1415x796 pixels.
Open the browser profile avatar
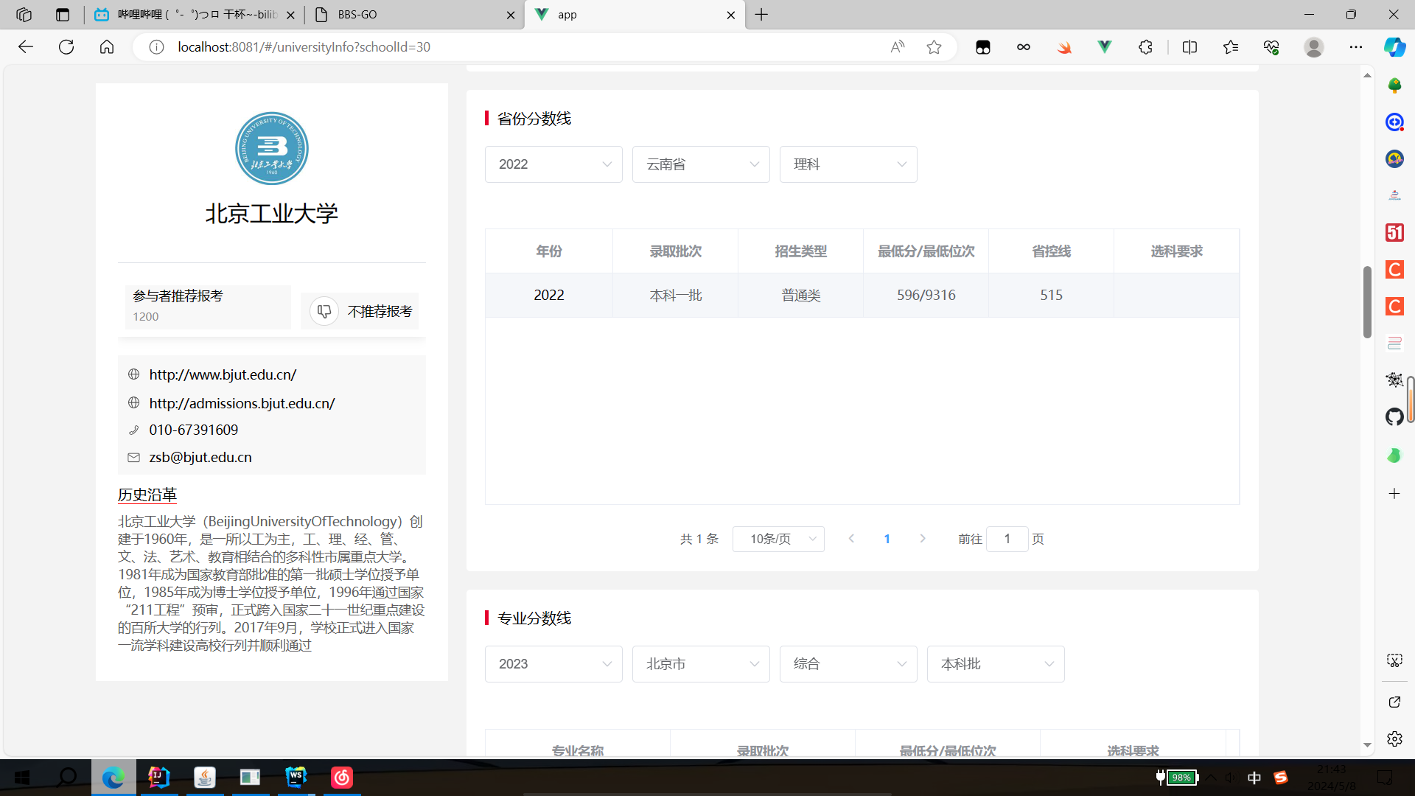1313,47
